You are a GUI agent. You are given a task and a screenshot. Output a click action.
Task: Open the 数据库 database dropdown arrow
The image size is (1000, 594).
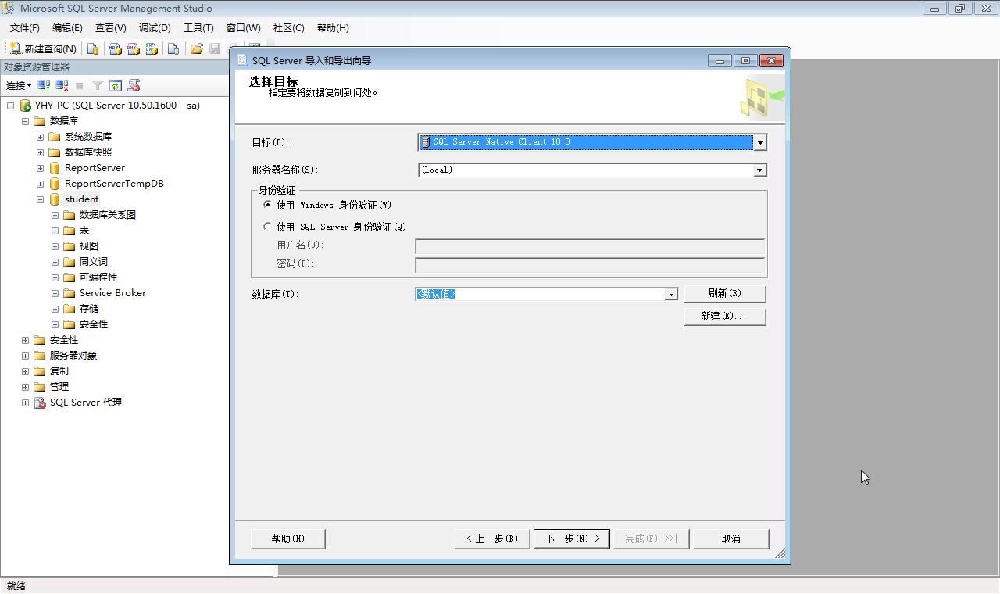click(670, 295)
